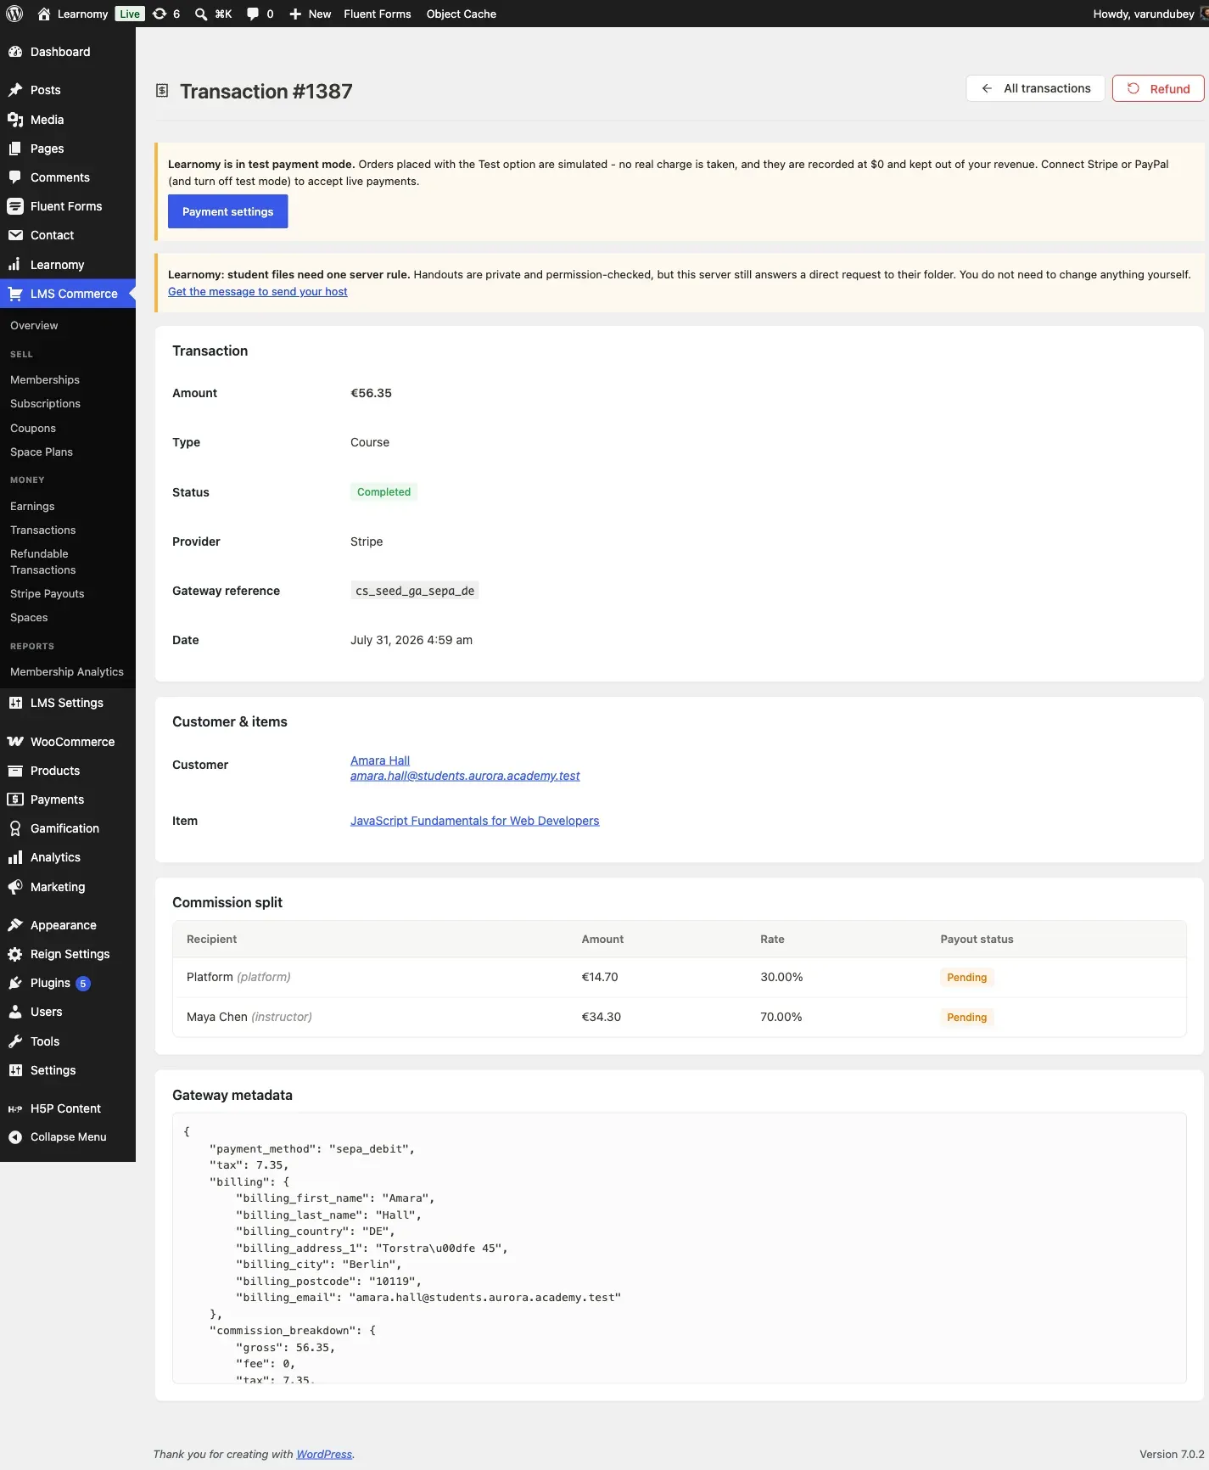This screenshot has height=1470, width=1209.
Task: Click the Marketing megaphone icon
Action: [x=15, y=887]
